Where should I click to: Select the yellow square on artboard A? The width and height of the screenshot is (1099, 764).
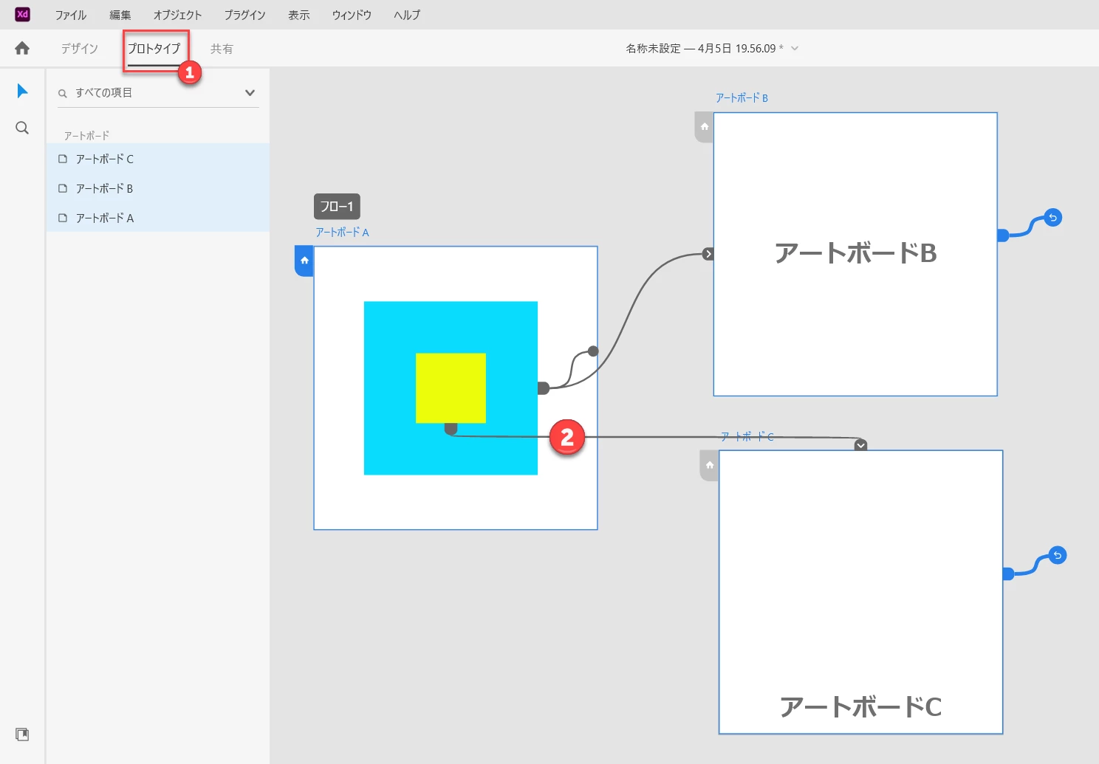tap(451, 388)
